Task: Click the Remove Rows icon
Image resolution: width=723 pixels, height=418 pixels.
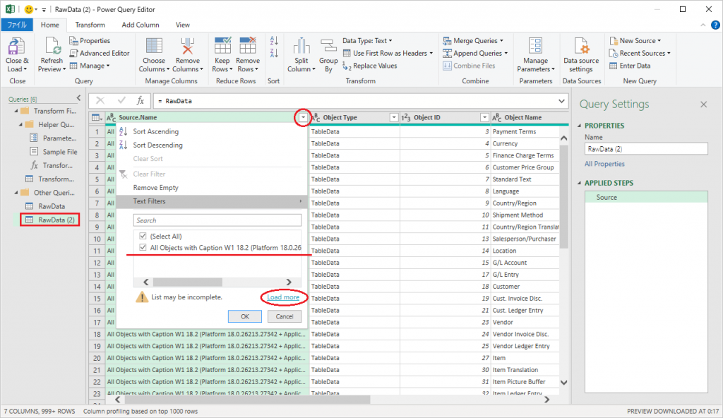Action: point(248,47)
